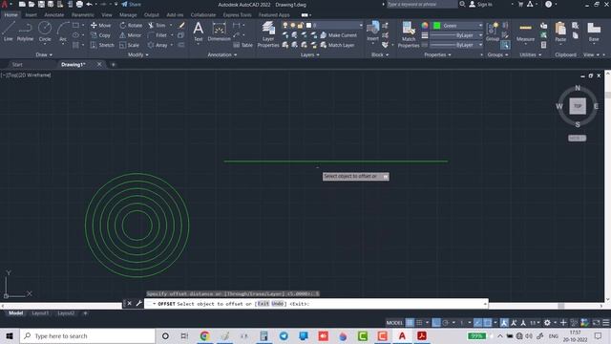This screenshot has height=344, width=611.
Task: Open the Measure tool
Action: [x=525, y=32]
